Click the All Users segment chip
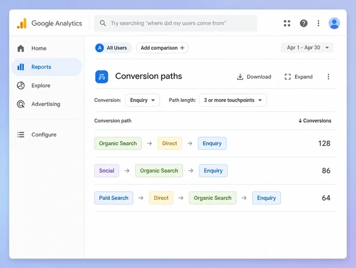The image size is (356, 268). coord(113,48)
